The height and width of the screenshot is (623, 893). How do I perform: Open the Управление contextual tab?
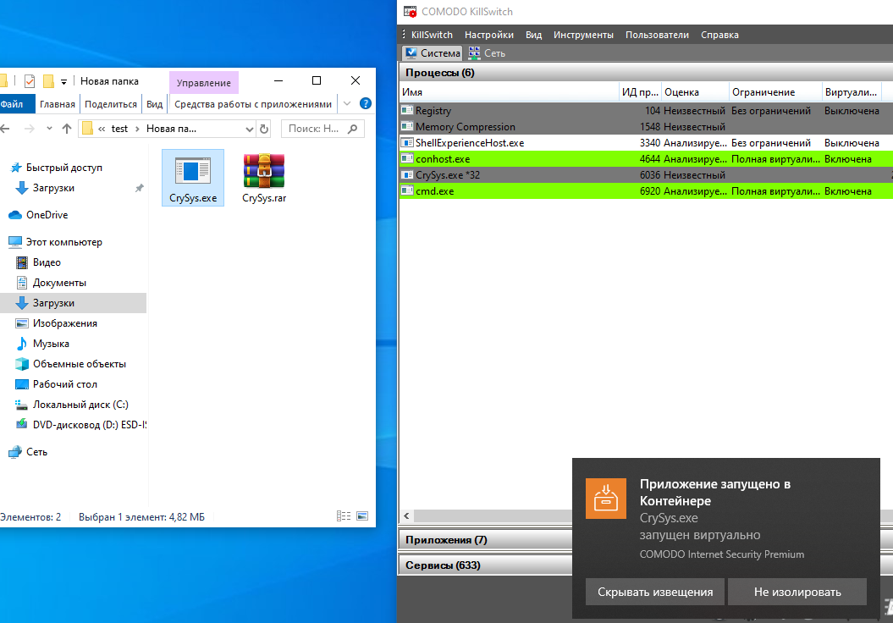click(204, 83)
